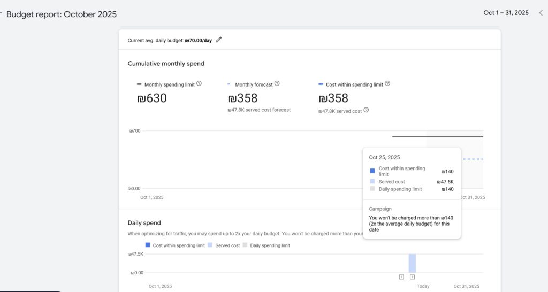Open help icon next to Monthly forecast
Screen dimensions: 548x292
[277, 84]
